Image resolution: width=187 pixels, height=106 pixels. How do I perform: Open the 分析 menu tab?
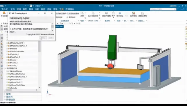(37, 9)
